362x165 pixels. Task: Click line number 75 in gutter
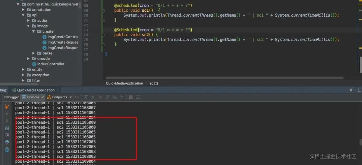[86, 40]
